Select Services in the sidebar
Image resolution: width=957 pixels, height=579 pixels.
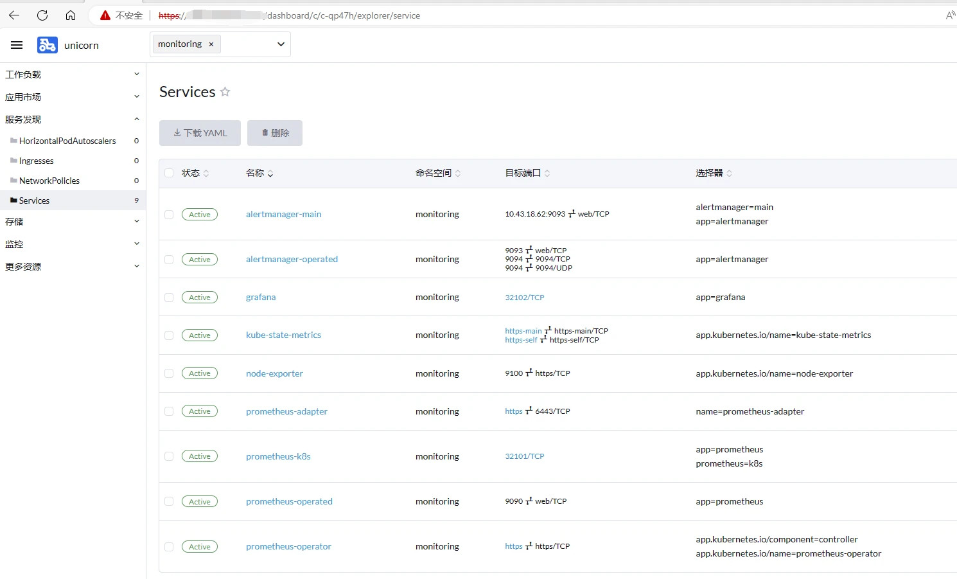[73, 200]
